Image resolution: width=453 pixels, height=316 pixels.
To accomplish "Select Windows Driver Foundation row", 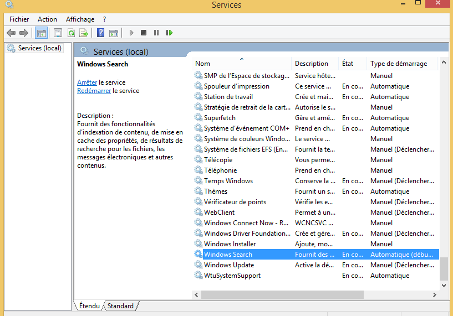I will point(315,233).
